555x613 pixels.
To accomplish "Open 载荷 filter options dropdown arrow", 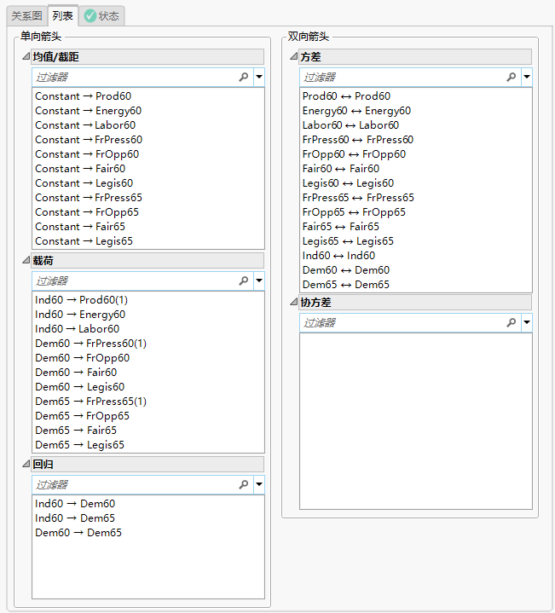I will 258,280.
